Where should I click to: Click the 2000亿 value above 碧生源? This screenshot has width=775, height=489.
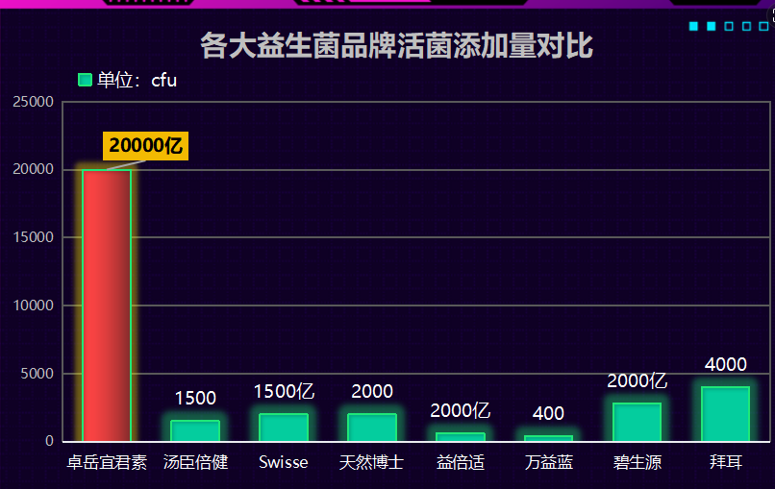point(637,380)
